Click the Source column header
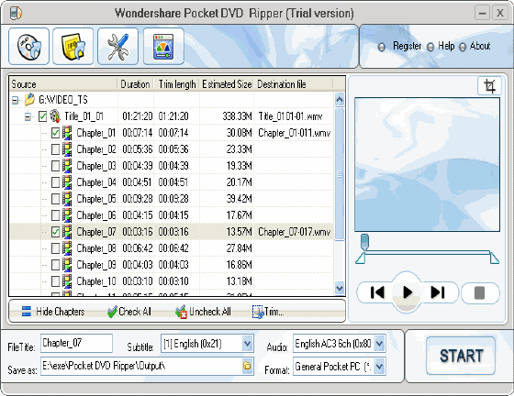This screenshot has width=514, height=396. coord(63,84)
